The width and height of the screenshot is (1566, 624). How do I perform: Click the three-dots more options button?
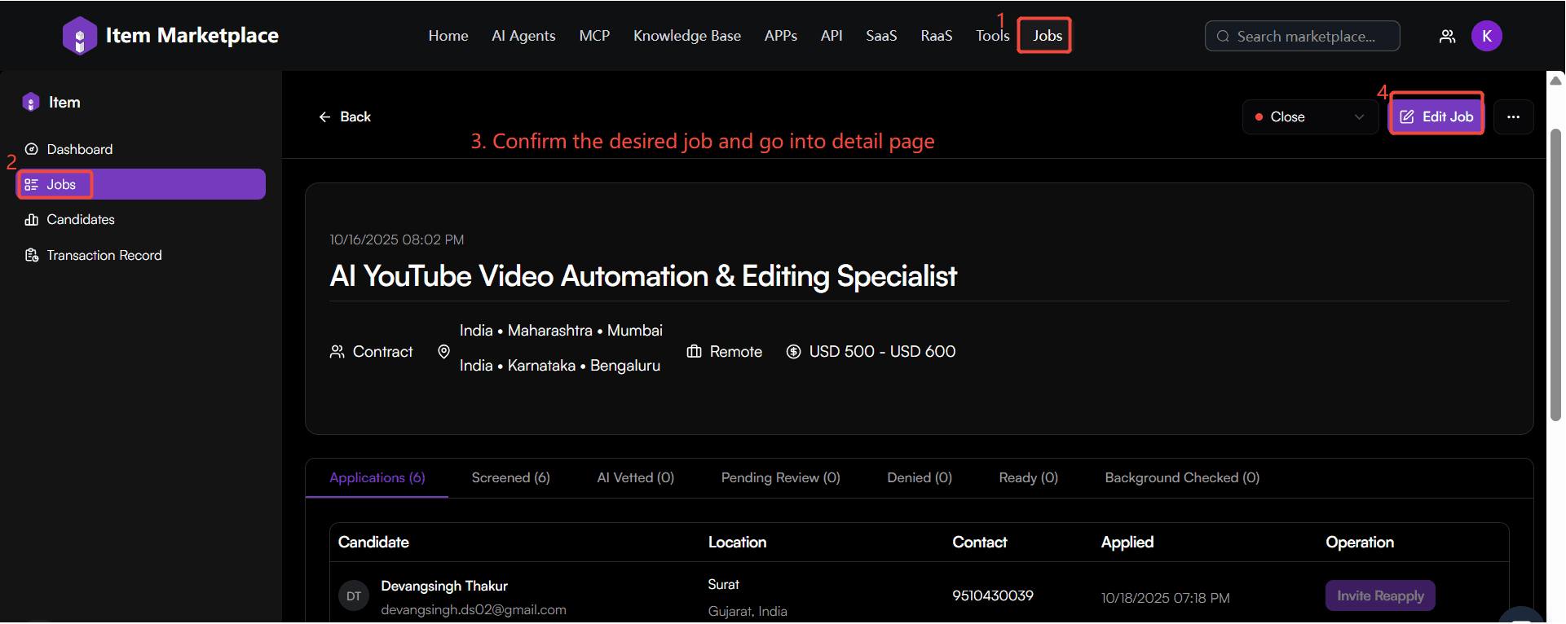pyautogui.click(x=1513, y=116)
